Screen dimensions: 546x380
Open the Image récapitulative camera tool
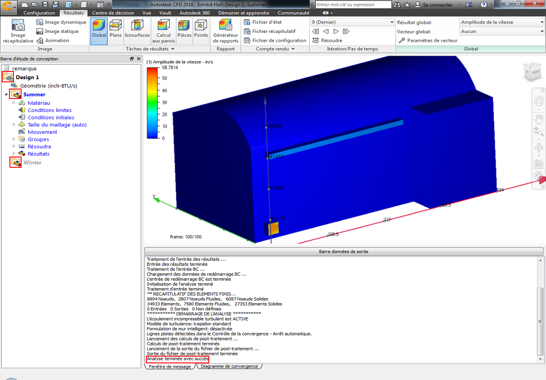(x=18, y=31)
